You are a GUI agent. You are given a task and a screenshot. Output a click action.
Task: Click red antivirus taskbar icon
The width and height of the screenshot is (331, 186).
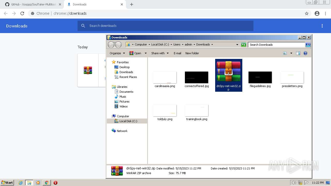click(55, 183)
